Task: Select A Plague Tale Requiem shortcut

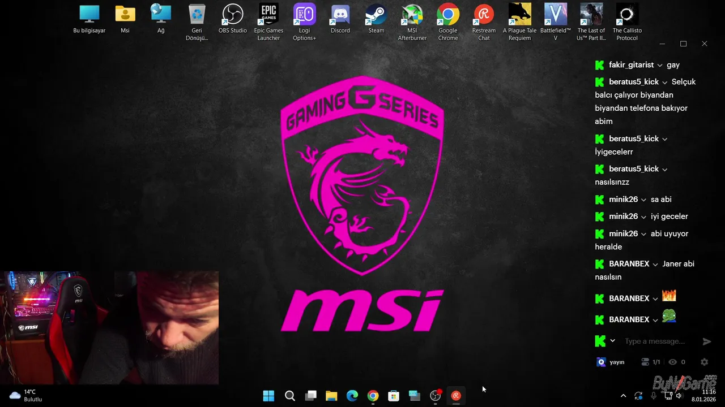Action: point(520,23)
